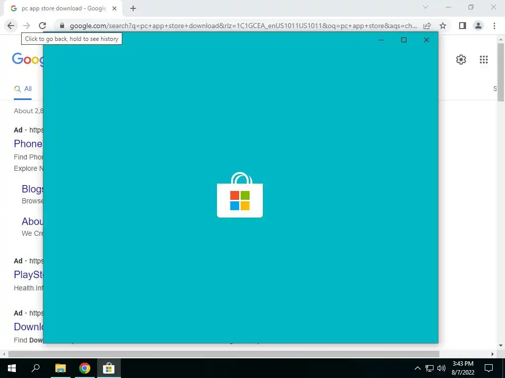Click the Chrome horizontal scrollbar thumb
This screenshot has width=505, height=378.
[x=224, y=354]
